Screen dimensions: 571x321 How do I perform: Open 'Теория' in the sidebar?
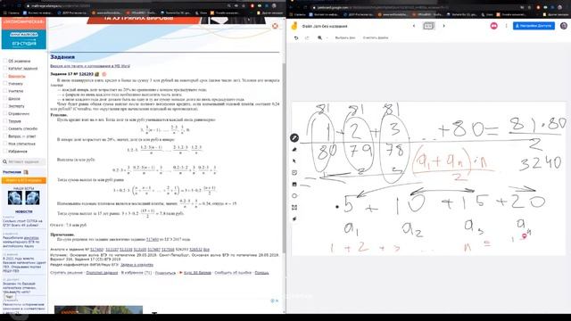pyautogui.click(x=14, y=121)
